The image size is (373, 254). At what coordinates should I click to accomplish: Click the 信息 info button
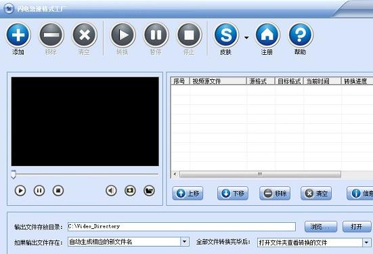click(360, 193)
